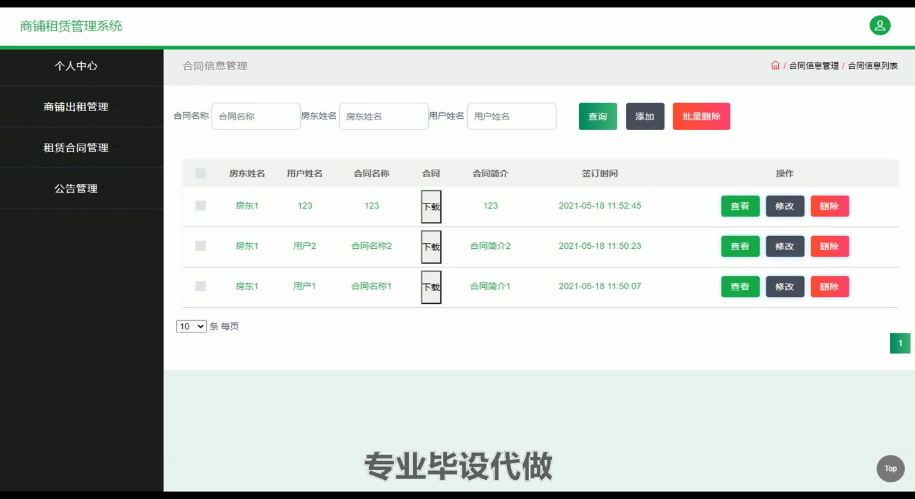
Task: Click the 商铺租赁管理系统 title
Action: coord(71,26)
